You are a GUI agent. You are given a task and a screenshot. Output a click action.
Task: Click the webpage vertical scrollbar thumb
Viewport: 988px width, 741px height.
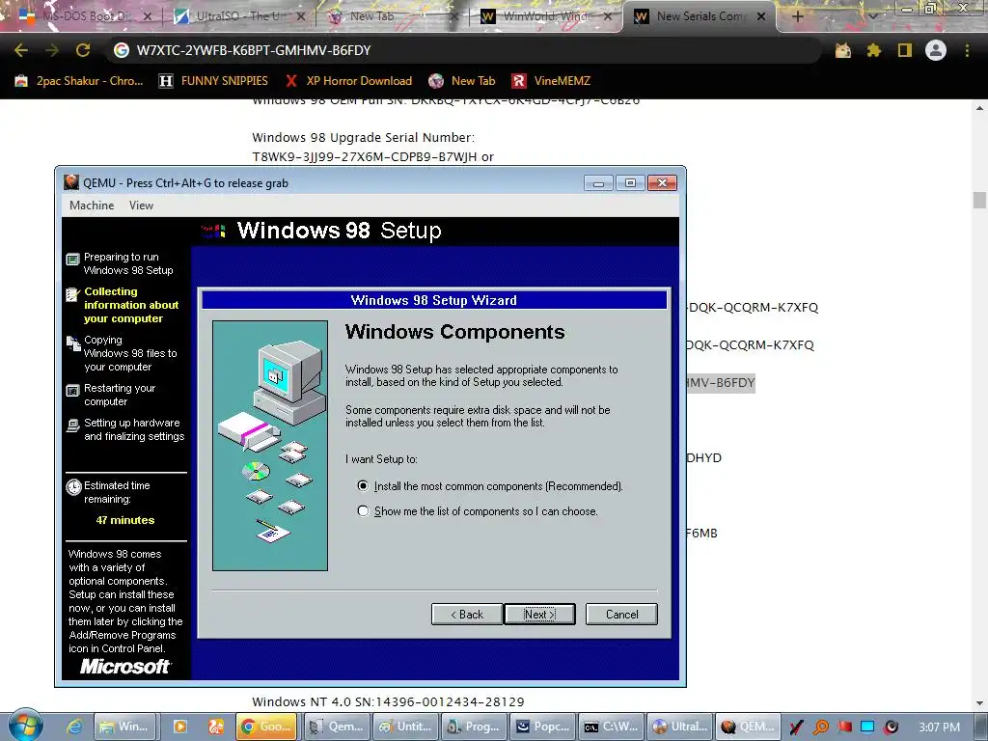pyautogui.click(x=979, y=200)
